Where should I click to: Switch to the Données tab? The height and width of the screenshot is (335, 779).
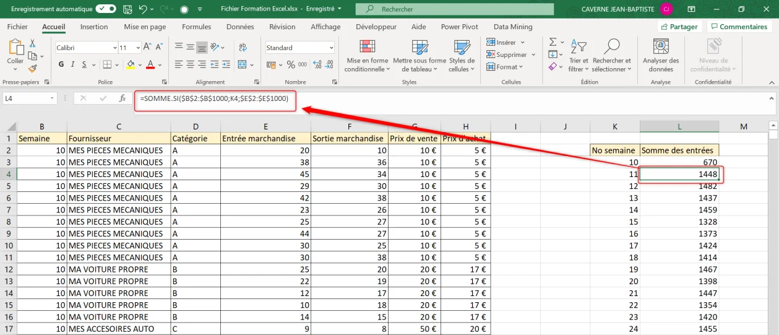tap(240, 27)
